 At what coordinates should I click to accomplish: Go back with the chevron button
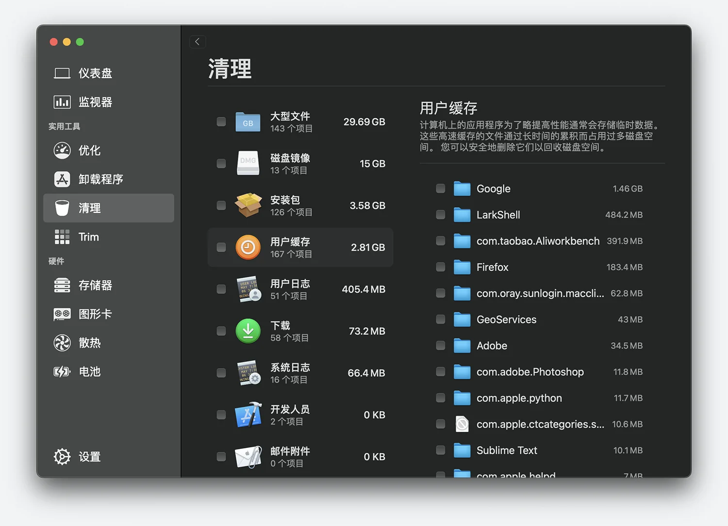[198, 42]
